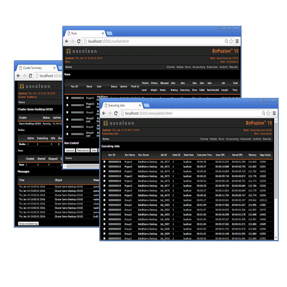The height and width of the screenshot is (287, 287).
Task: Tick run 000000020 checkbox in Runs window
Action: [67, 112]
